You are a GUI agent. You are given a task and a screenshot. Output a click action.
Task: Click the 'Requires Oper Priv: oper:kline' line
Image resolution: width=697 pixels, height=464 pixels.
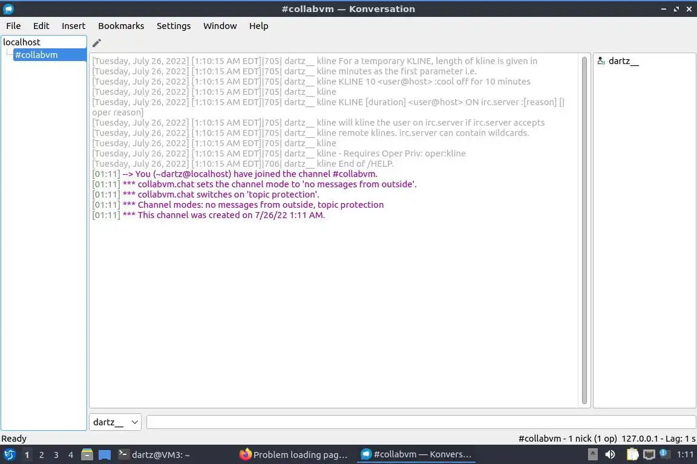pos(279,153)
